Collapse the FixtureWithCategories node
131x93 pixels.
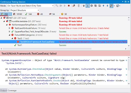(10, 35)
